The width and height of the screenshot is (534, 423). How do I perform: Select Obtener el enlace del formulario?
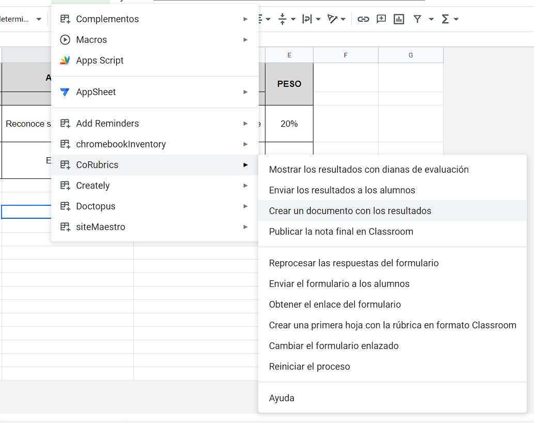click(x=392, y=304)
